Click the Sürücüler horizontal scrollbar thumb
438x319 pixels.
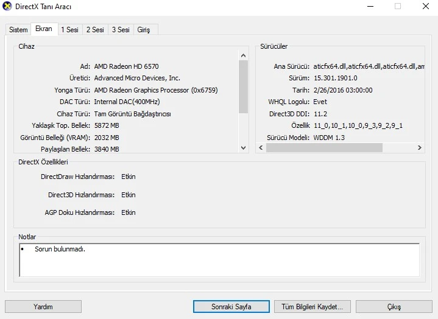coord(324,148)
